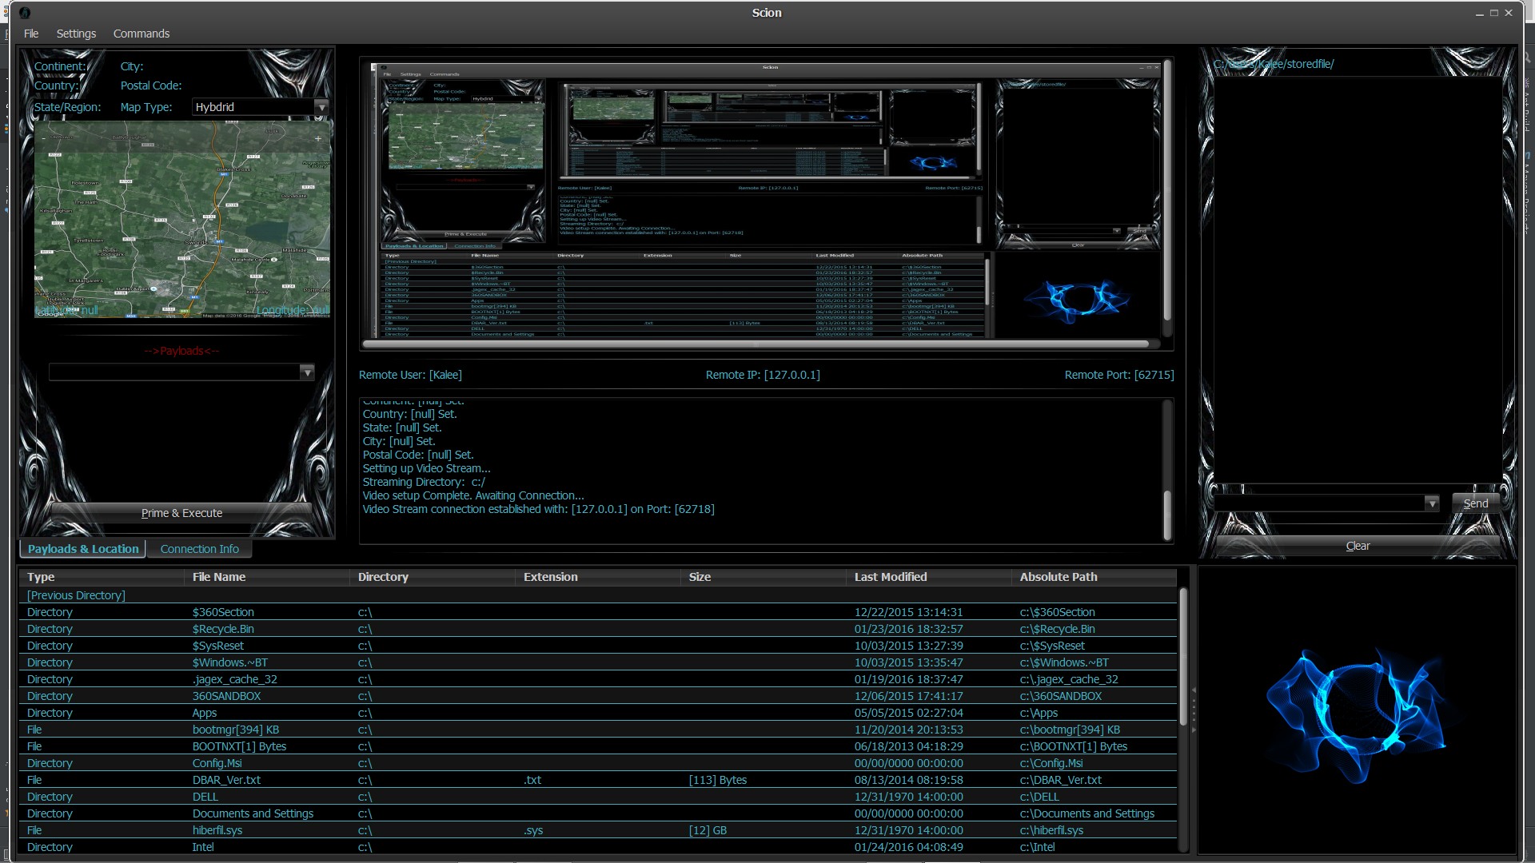Viewport: 1535px width, 863px height.
Task: Open the dropdown next to Send button
Action: click(1431, 503)
